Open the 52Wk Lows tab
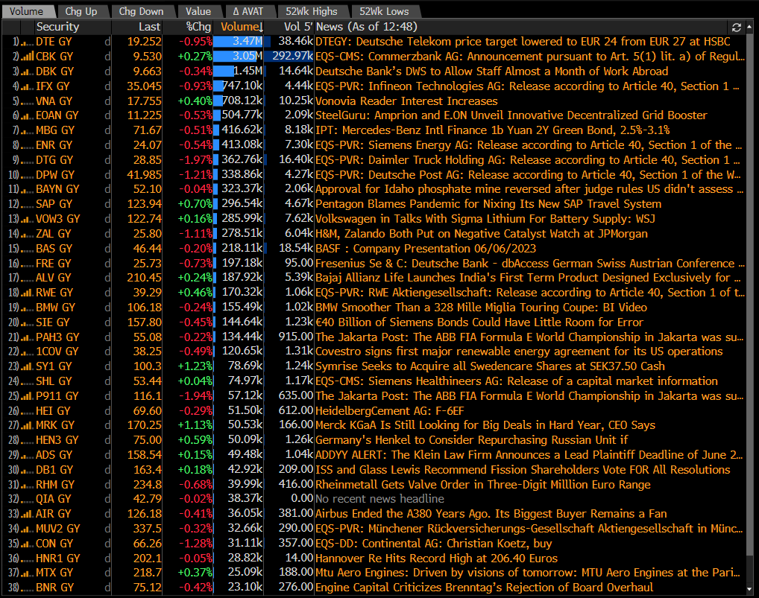Screen dimensions: 759x598 point(384,11)
